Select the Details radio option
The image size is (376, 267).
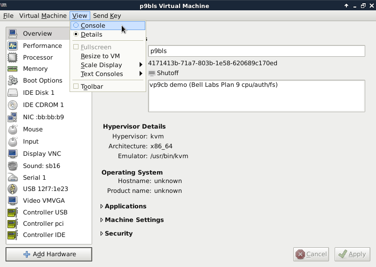(x=76, y=34)
